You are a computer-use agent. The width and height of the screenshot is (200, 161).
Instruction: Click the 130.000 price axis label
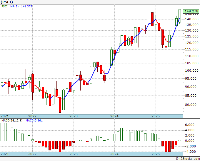pyautogui.click(x=191, y=30)
